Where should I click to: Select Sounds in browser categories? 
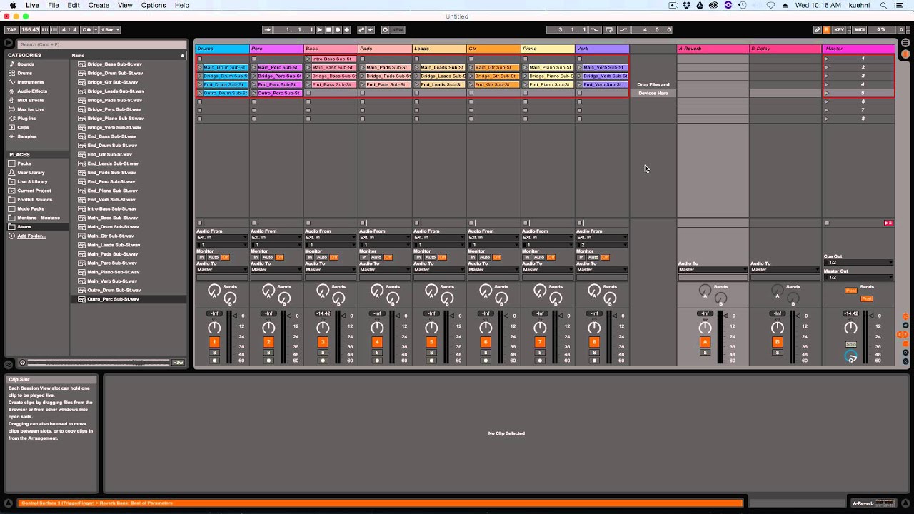(26, 64)
